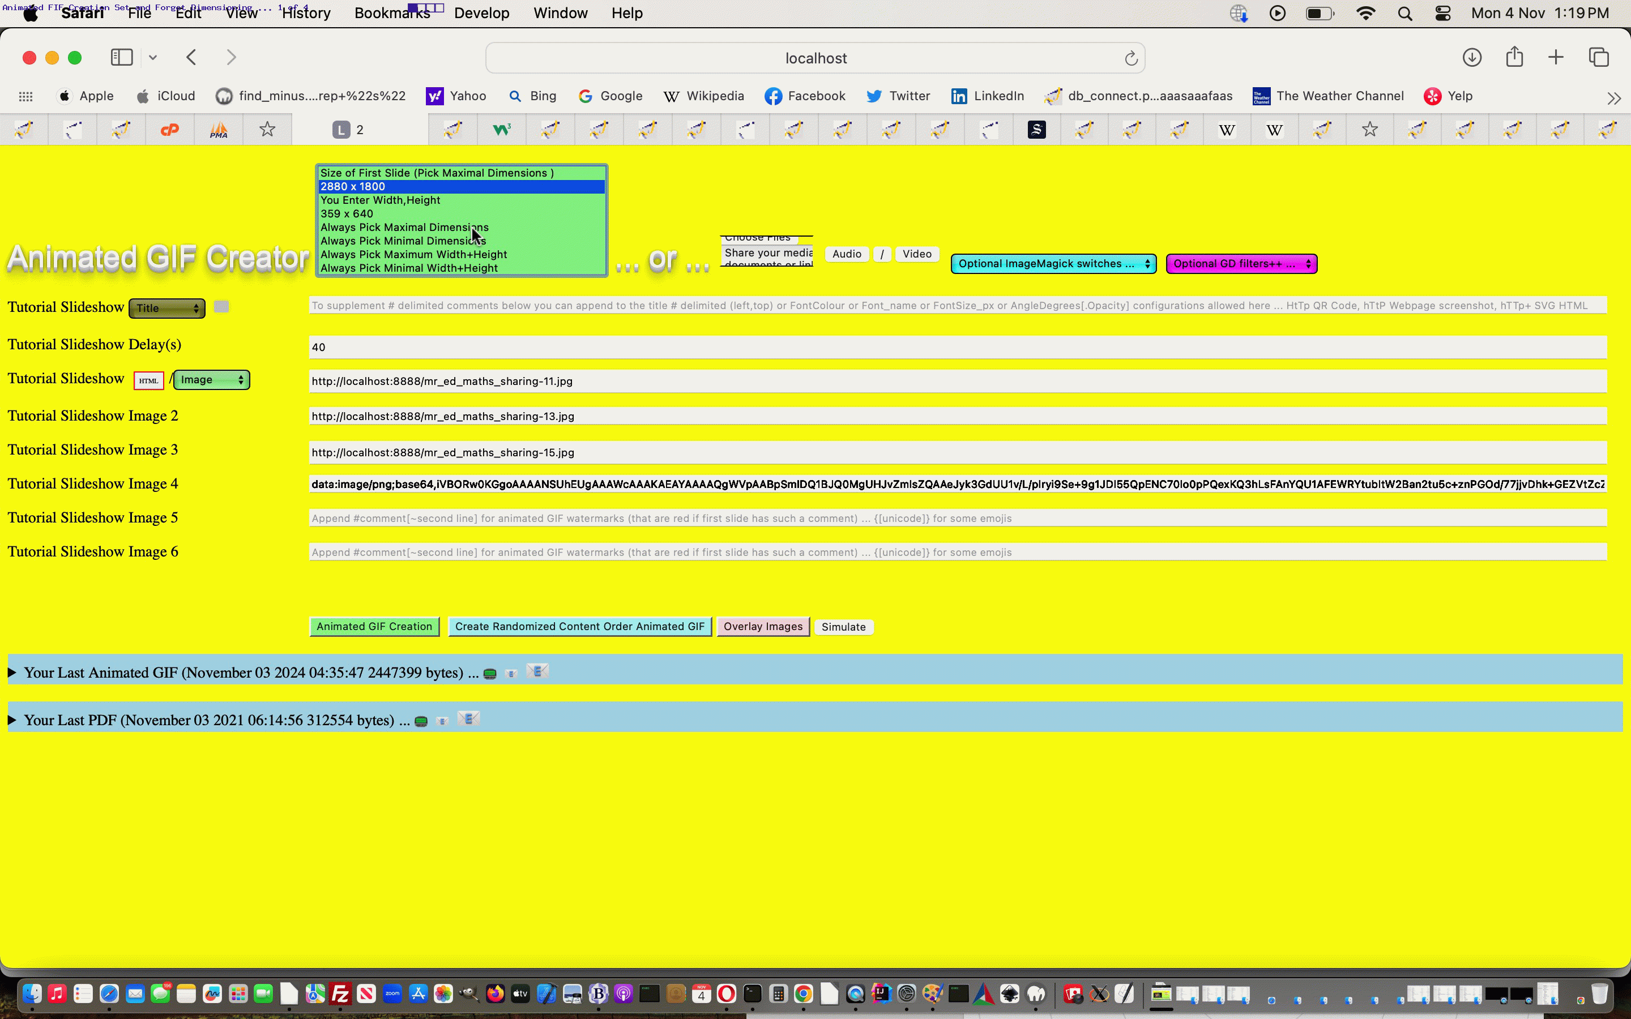The image size is (1631, 1019).
Task: Choose Always Pick Minimal Width+Height
Action: [x=462, y=268]
